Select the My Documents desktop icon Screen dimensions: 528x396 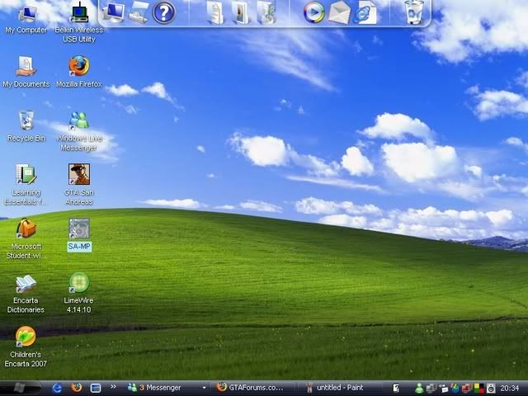tap(26, 72)
